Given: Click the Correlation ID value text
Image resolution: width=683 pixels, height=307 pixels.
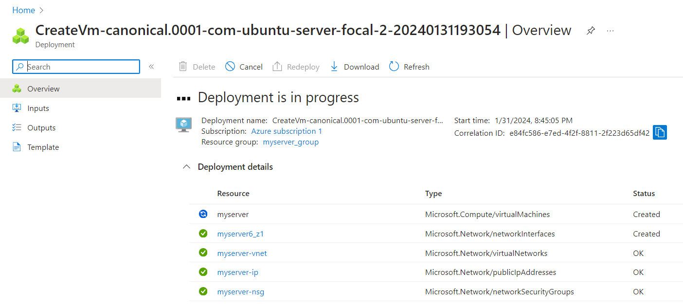Looking at the screenshot, I should [x=579, y=133].
